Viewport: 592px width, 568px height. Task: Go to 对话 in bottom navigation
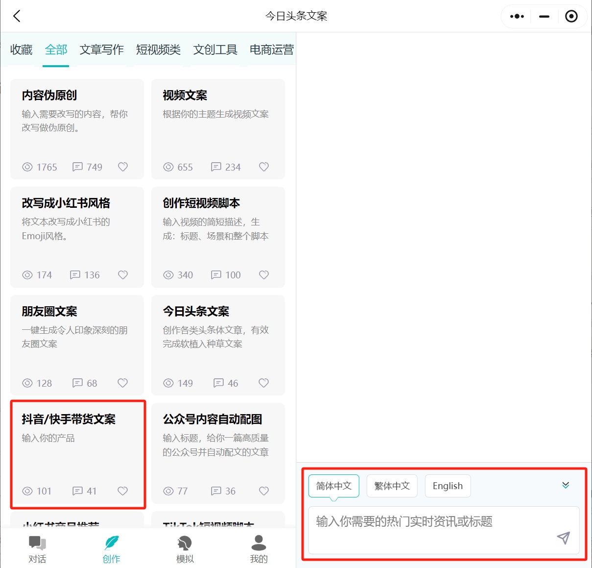[x=37, y=549]
